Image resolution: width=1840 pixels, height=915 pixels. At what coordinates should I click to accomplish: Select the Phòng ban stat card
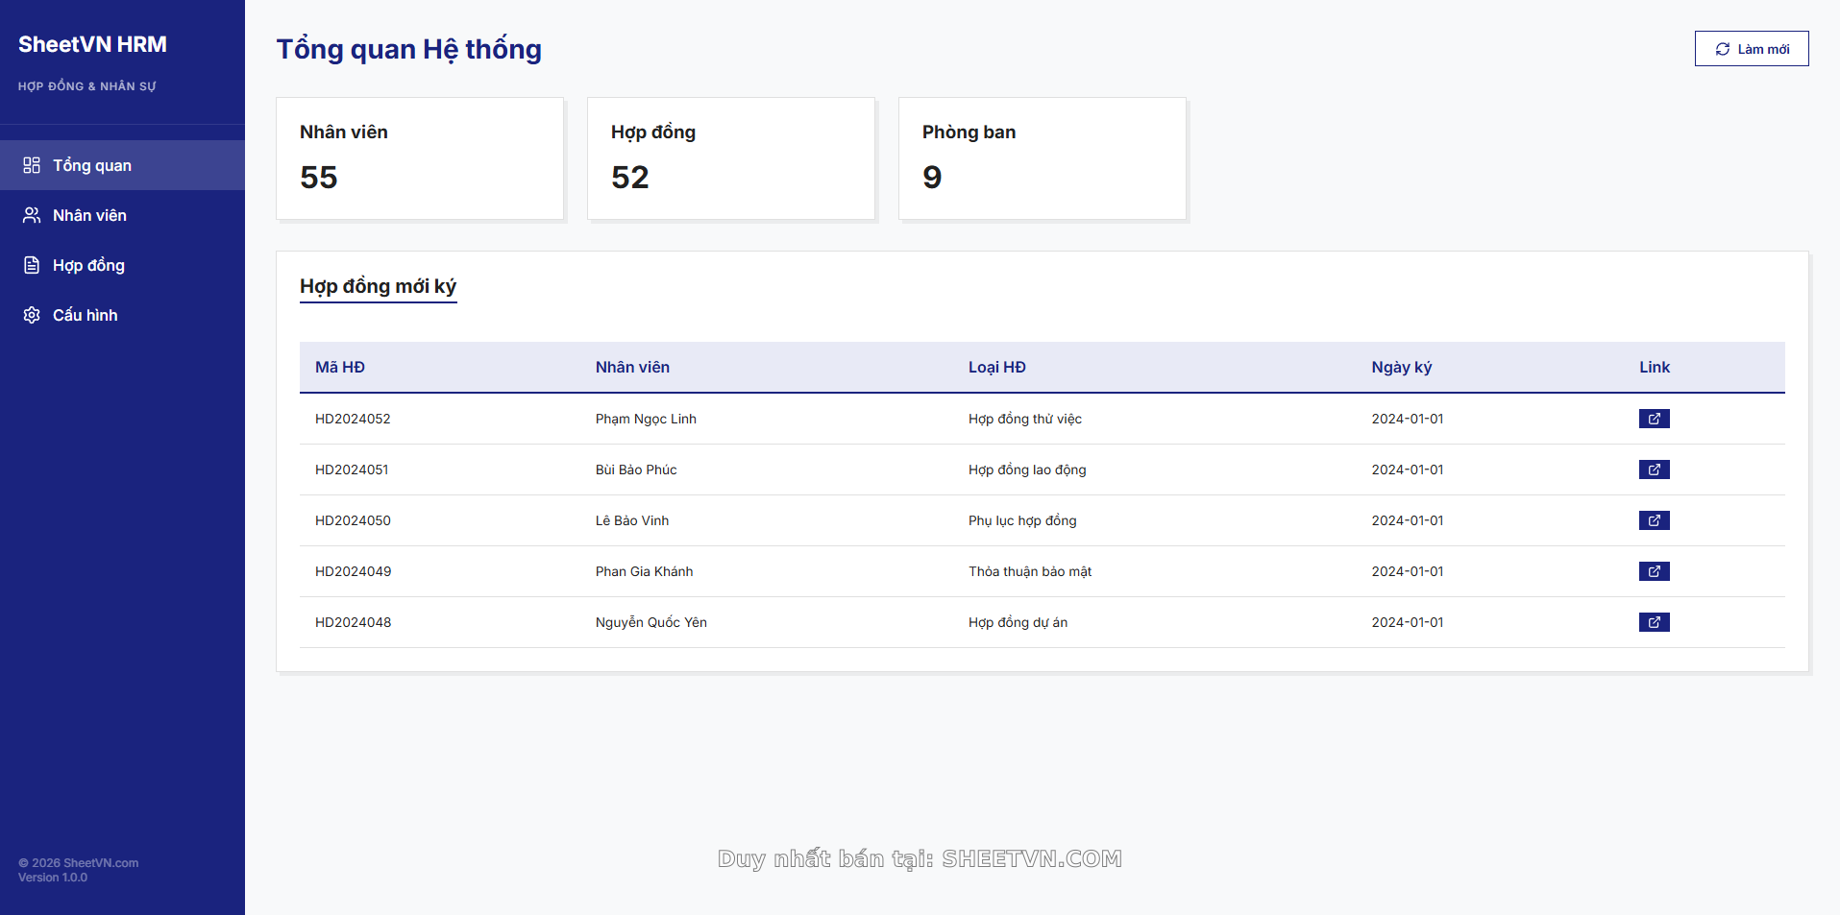(x=1043, y=158)
